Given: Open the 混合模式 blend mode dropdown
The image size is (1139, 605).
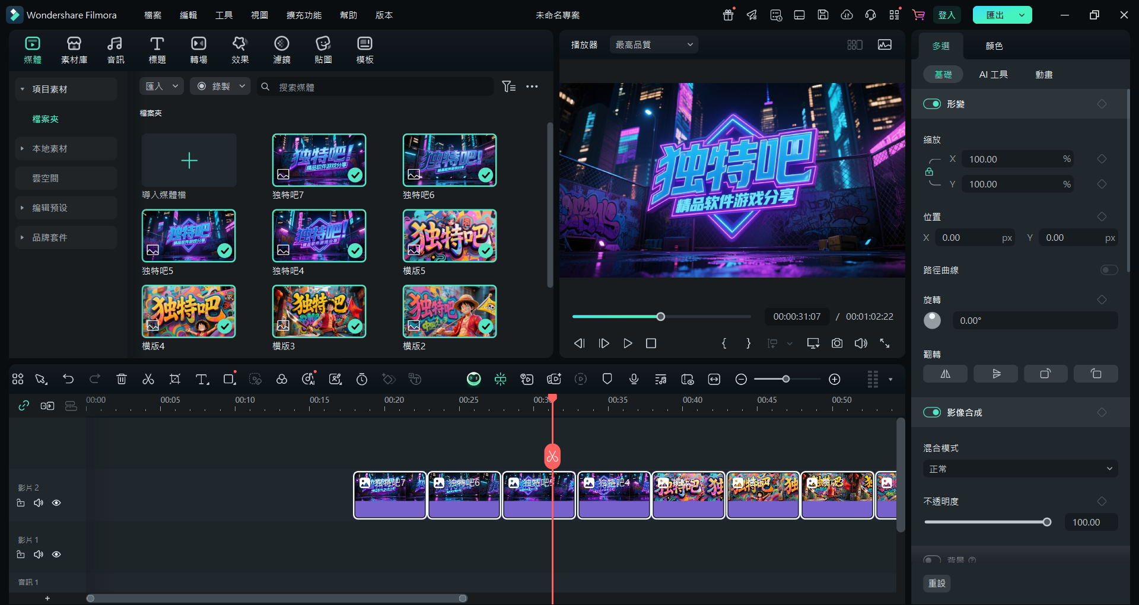Looking at the screenshot, I should point(1020,469).
